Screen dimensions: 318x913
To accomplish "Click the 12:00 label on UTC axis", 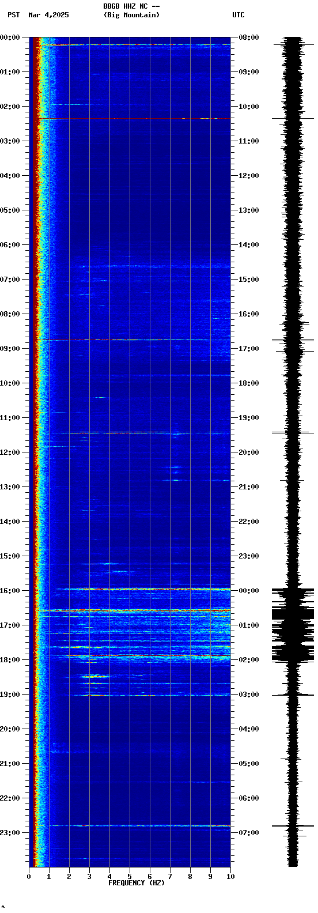I will pyautogui.click(x=249, y=176).
